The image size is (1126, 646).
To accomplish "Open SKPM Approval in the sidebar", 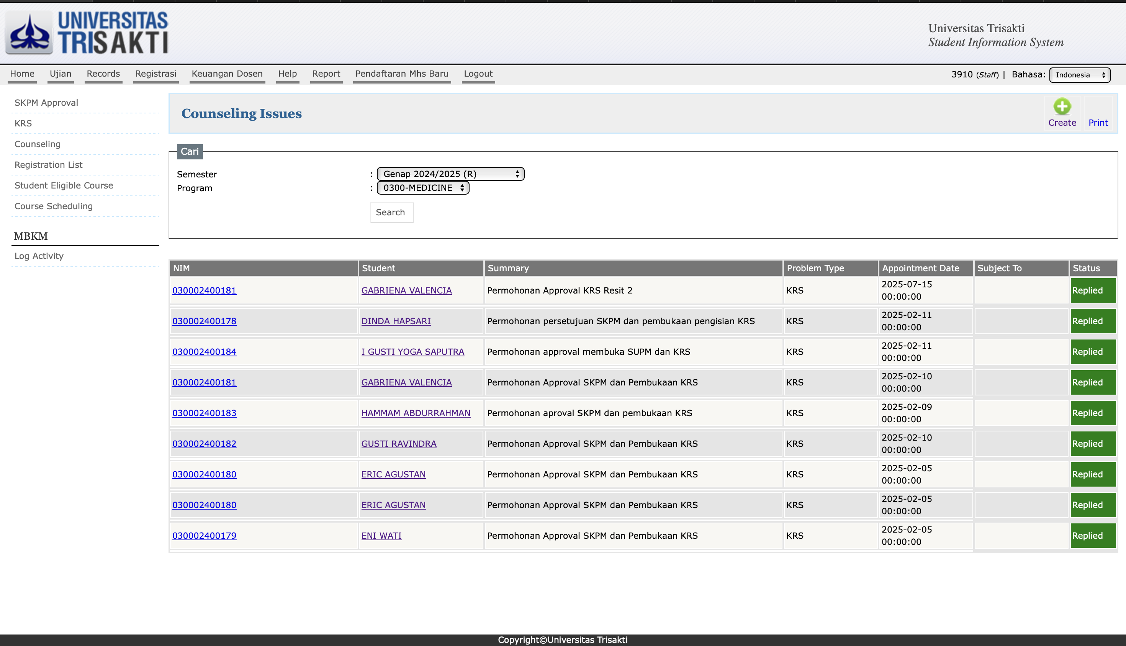I will coord(46,102).
